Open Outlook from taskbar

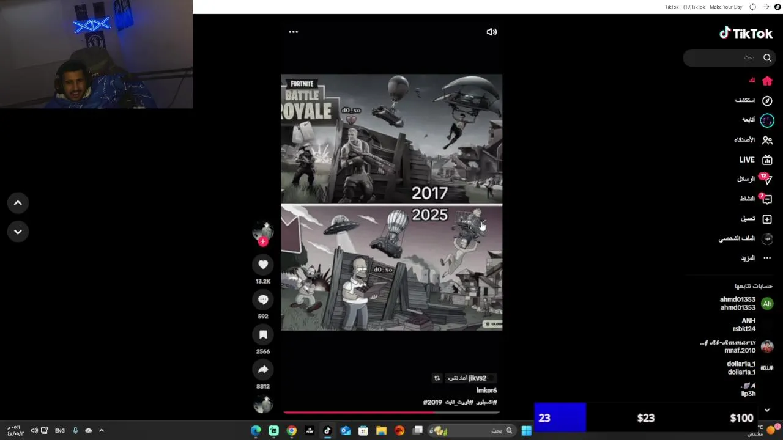pos(346,431)
